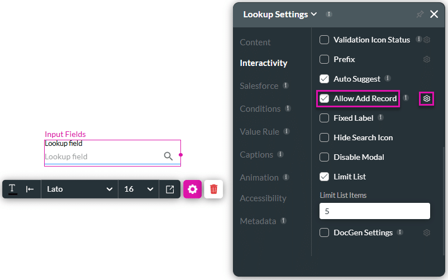Open the Conditions tab
The image size is (448, 280).
[260, 108]
